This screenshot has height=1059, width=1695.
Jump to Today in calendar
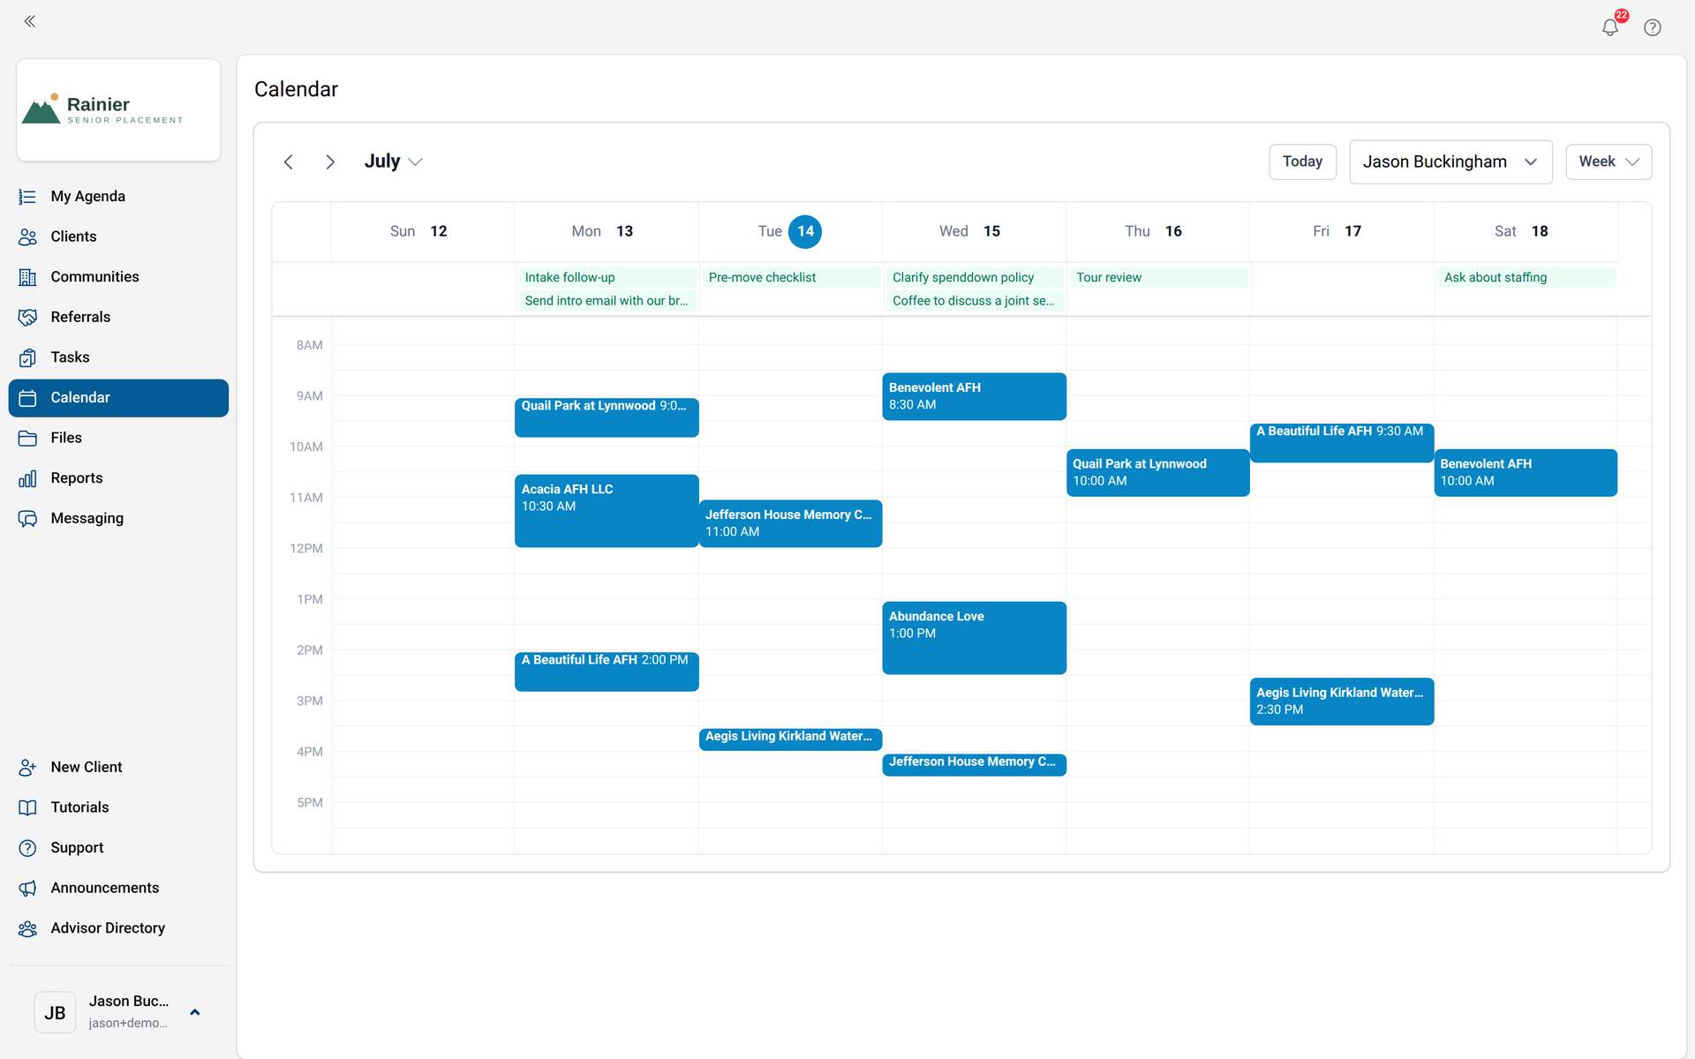1302,162
